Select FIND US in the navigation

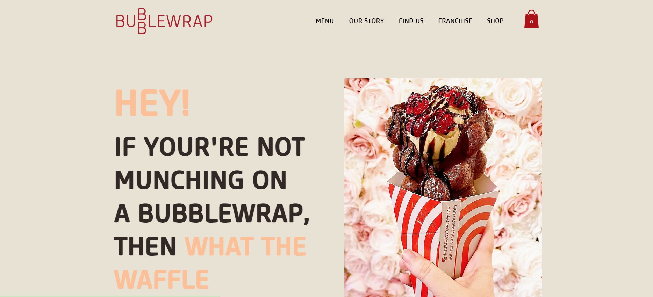[x=411, y=21]
